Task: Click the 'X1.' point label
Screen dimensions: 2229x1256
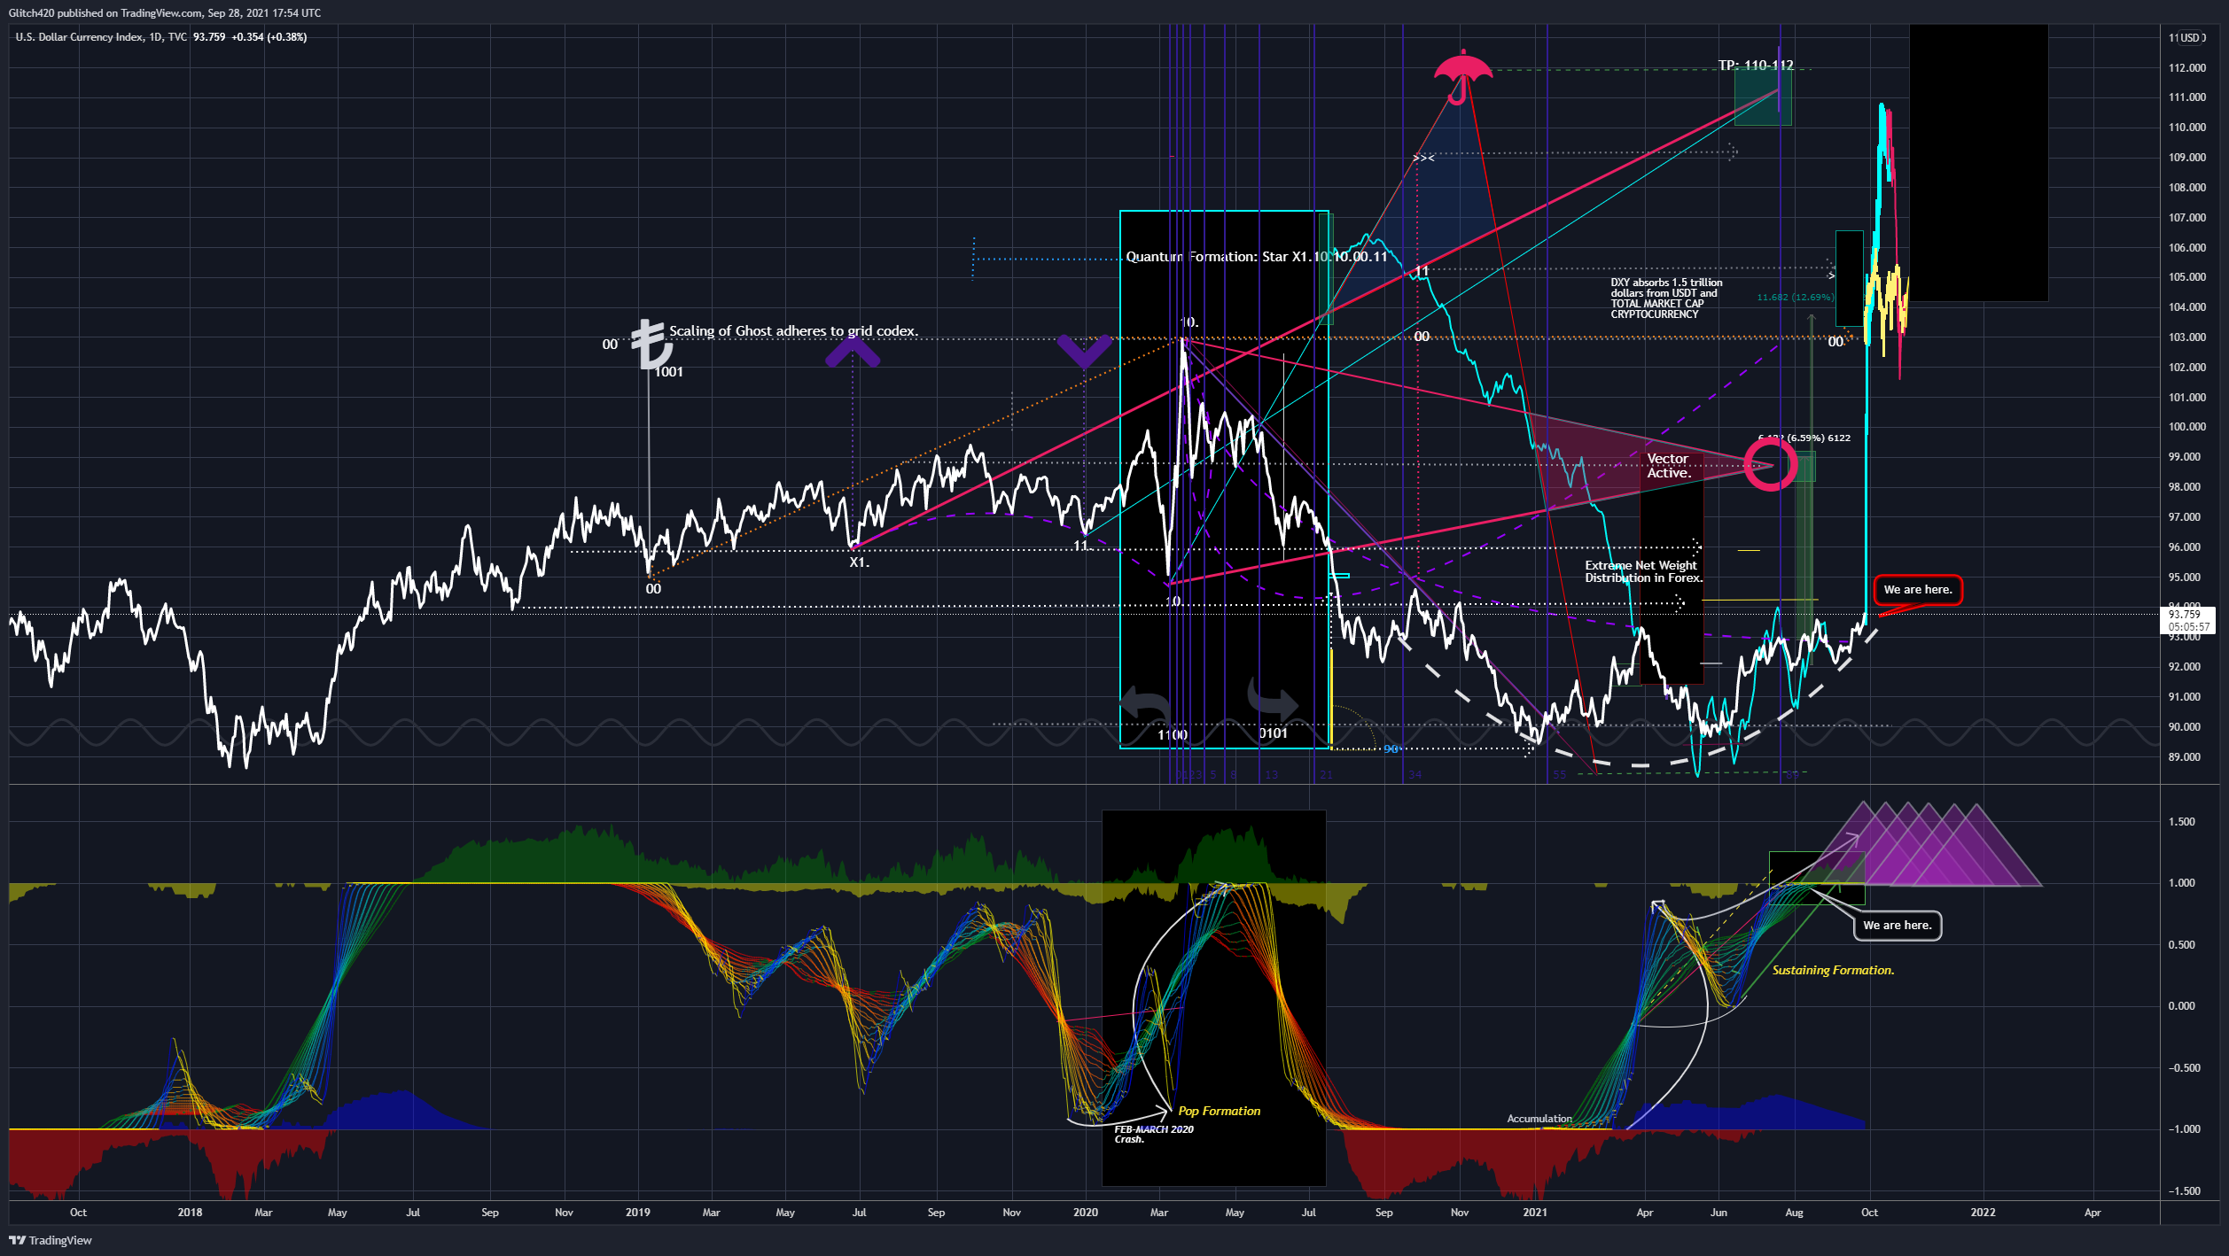Action: [x=859, y=562]
